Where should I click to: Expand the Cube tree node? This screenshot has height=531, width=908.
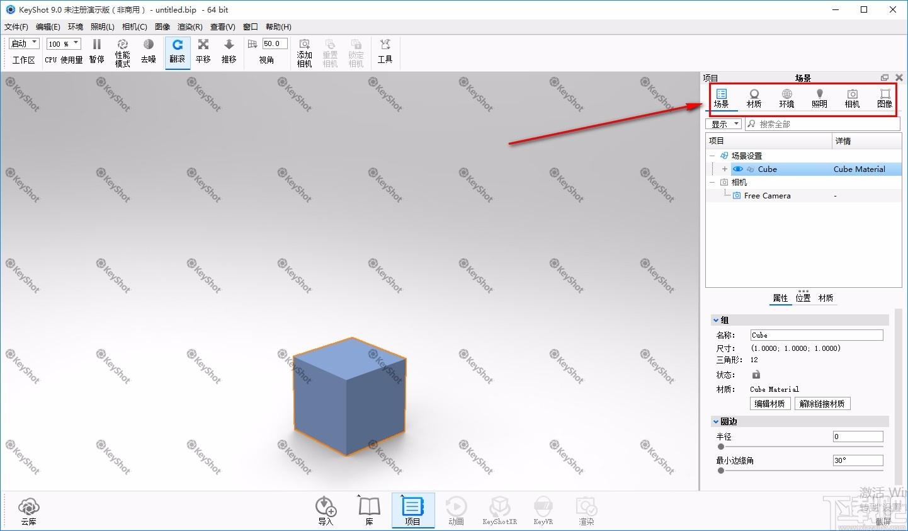pos(724,169)
